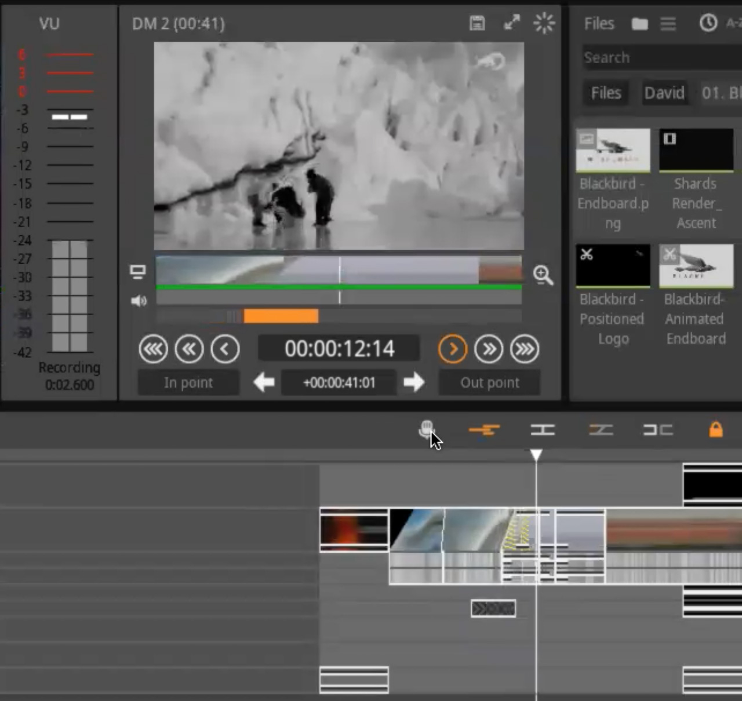The width and height of the screenshot is (742, 701).
Task: Click the clock icon in the Files panel
Action: tap(708, 23)
